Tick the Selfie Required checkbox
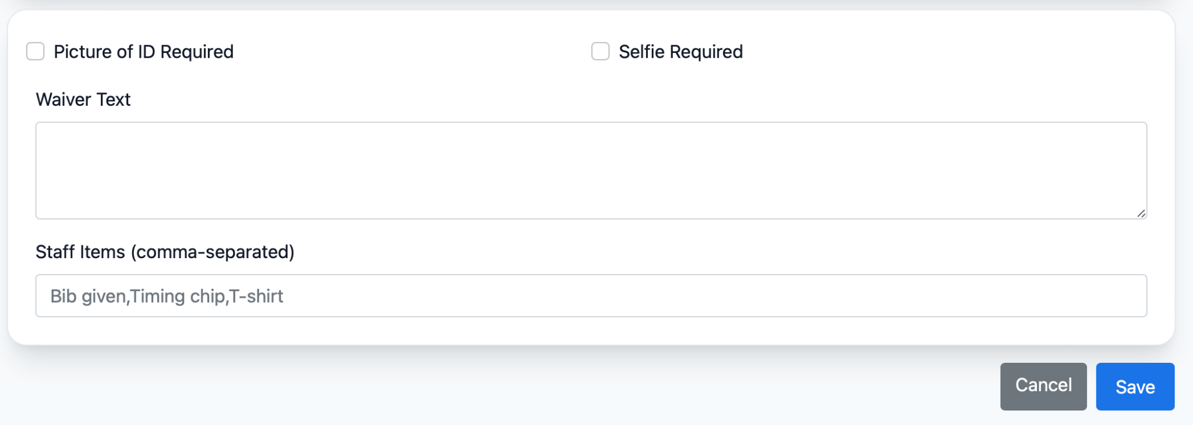 (x=600, y=52)
